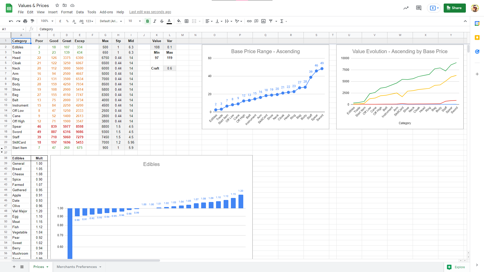The width and height of the screenshot is (484, 272).
Task: Click the insert link icon
Action: coord(249,21)
